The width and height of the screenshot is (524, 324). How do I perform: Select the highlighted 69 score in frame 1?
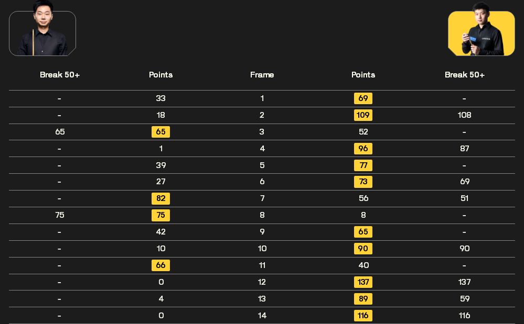click(363, 98)
